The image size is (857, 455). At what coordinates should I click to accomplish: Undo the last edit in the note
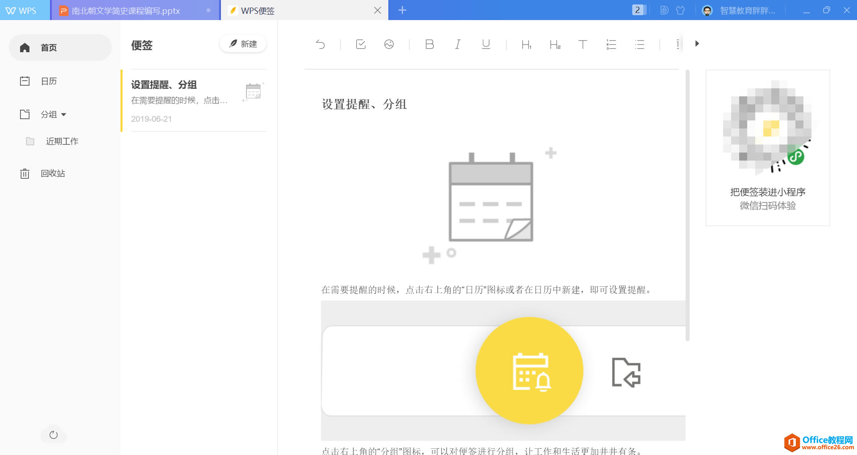click(x=320, y=44)
